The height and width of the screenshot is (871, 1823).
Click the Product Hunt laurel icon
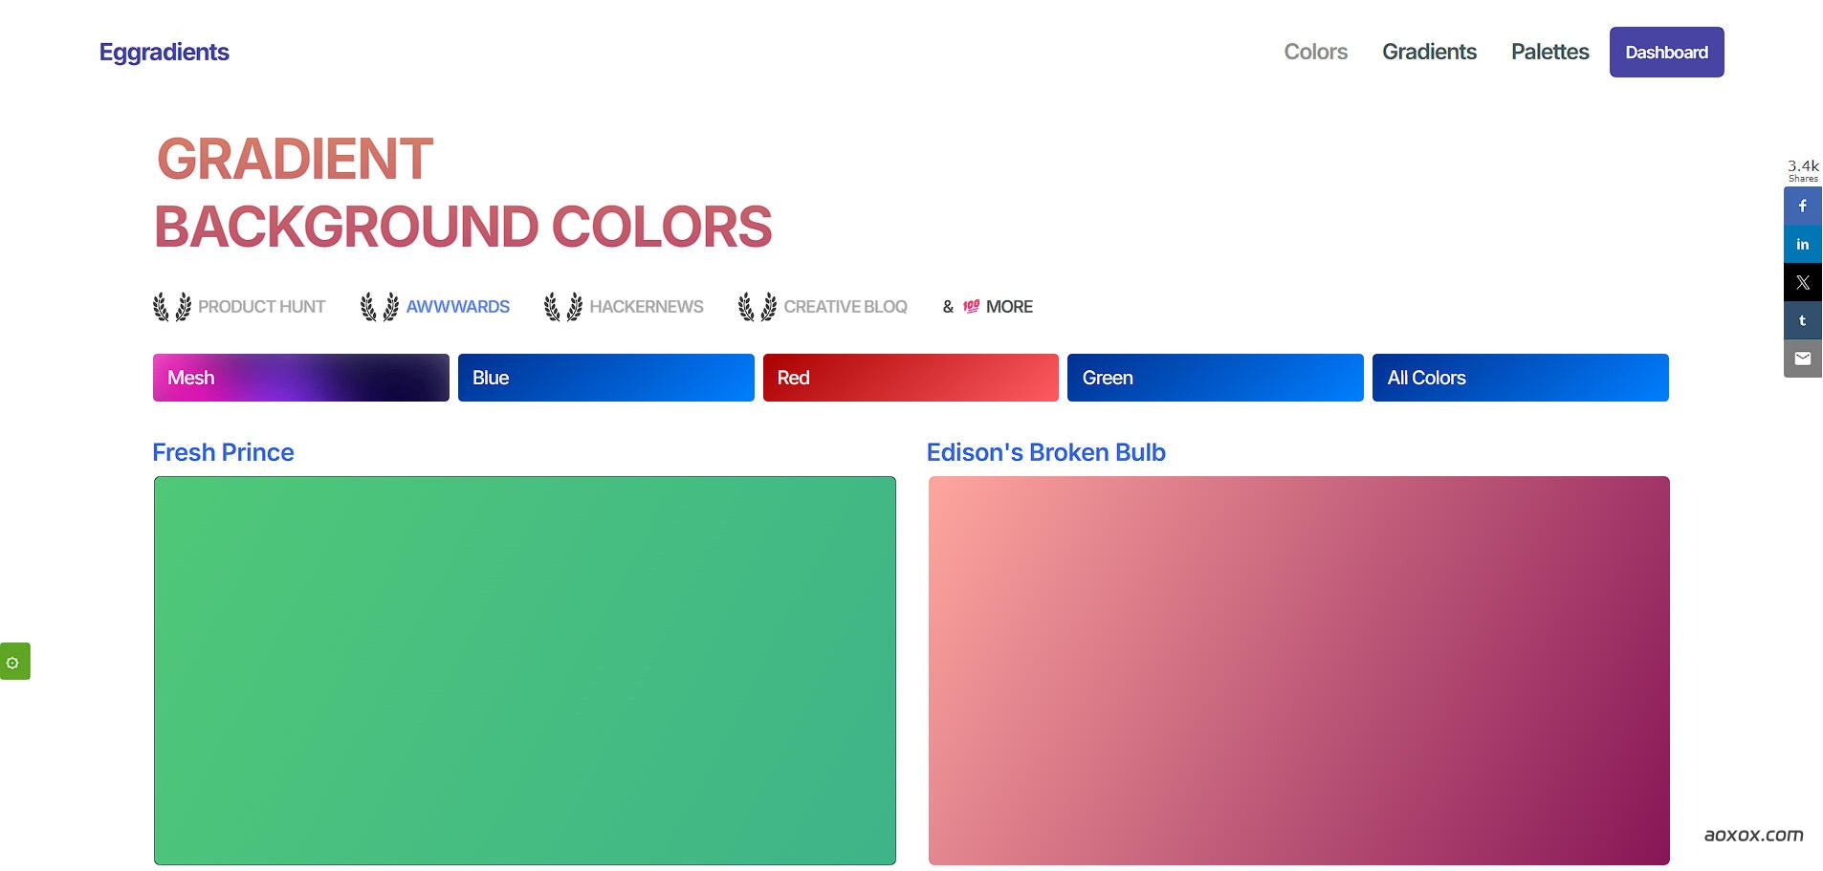[172, 307]
